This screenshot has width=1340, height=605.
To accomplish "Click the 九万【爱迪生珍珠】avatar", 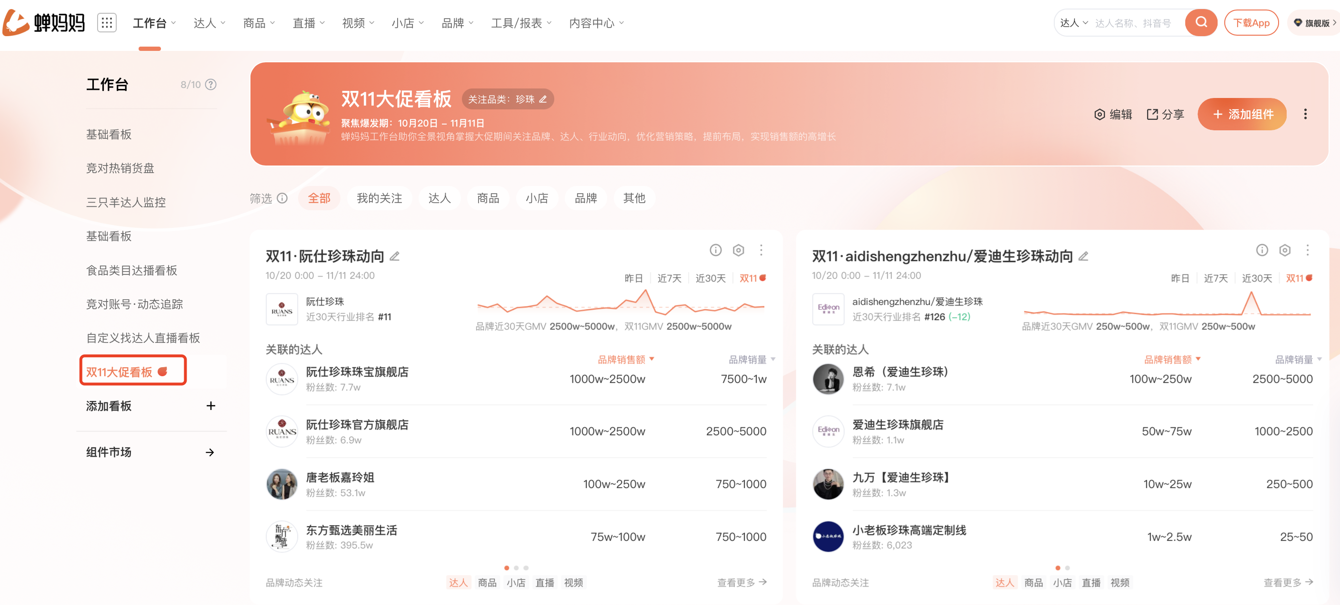I will (x=828, y=484).
